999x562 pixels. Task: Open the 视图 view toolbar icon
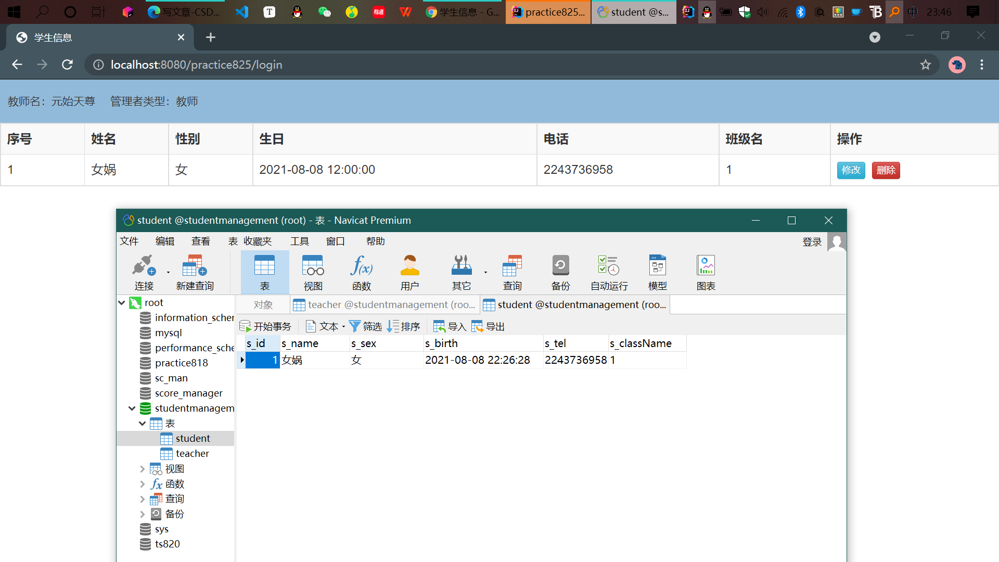pyautogui.click(x=313, y=272)
